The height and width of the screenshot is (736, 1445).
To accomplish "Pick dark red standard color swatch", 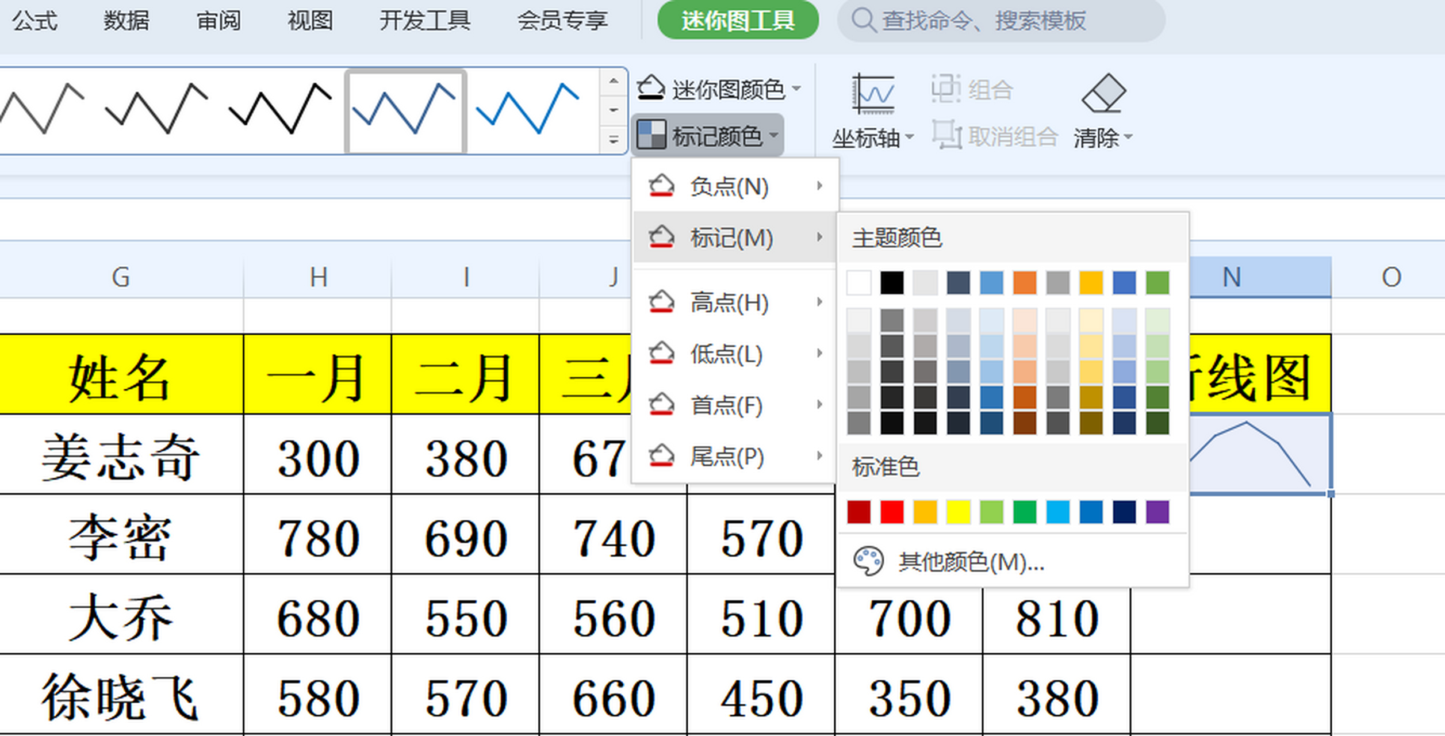I will (858, 512).
